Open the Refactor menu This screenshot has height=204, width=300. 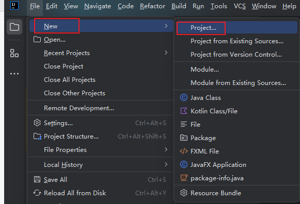coord(152,6)
